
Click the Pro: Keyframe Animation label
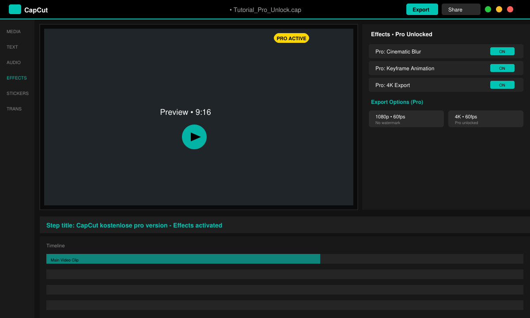pos(405,68)
